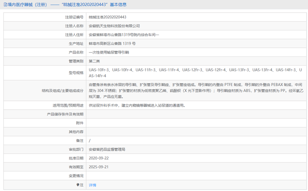Select the 附件 label

(80, 123)
